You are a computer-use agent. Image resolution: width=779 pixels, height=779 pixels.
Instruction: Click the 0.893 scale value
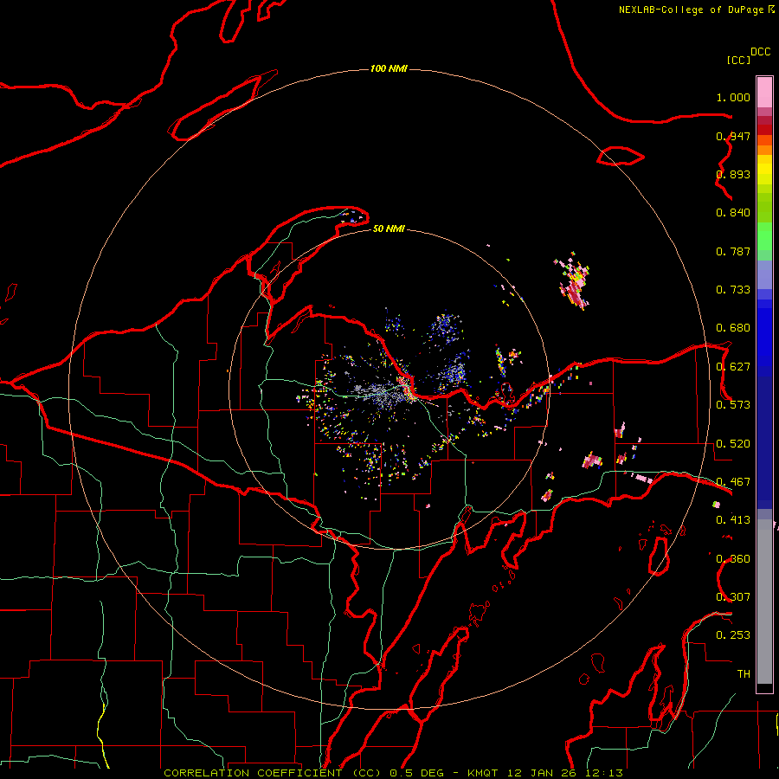pyautogui.click(x=733, y=174)
